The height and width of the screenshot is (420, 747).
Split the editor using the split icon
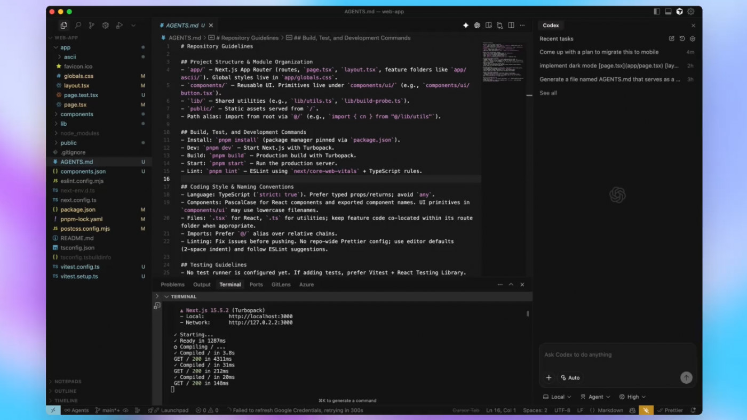pyautogui.click(x=511, y=25)
